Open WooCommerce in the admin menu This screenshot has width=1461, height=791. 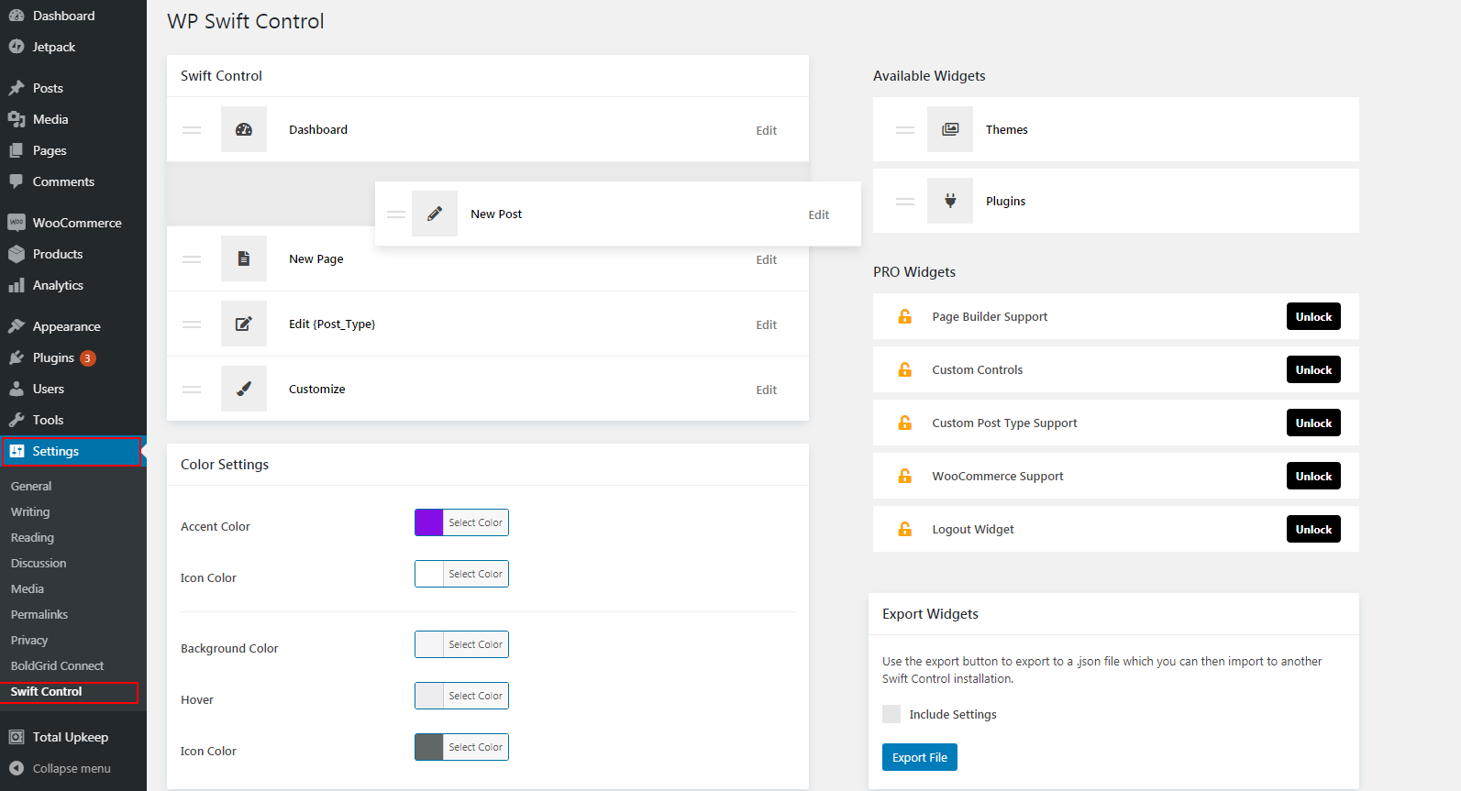coord(76,223)
